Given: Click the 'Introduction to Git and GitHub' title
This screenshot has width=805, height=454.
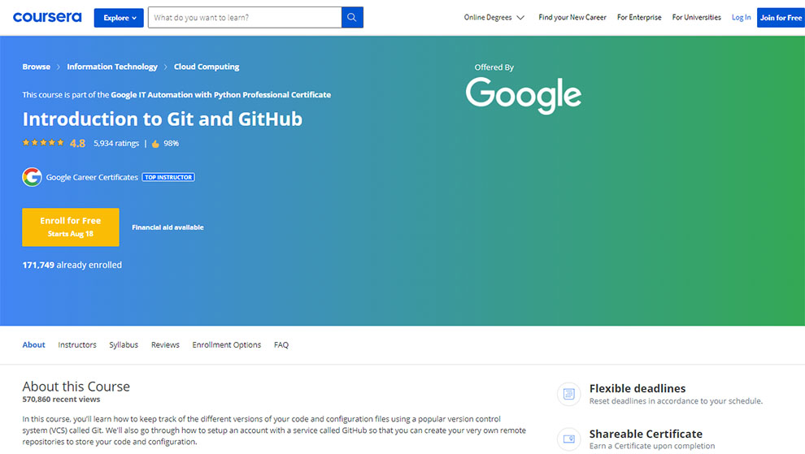Looking at the screenshot, I should click(163, 119).
